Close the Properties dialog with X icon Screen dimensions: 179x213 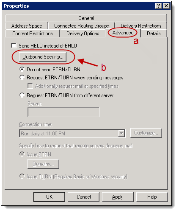(166, 6)
